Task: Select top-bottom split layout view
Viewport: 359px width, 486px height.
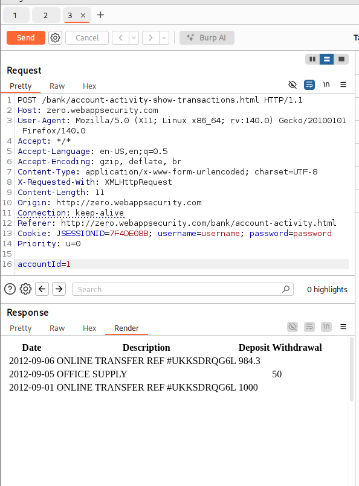Action: (x=327, y=59)
